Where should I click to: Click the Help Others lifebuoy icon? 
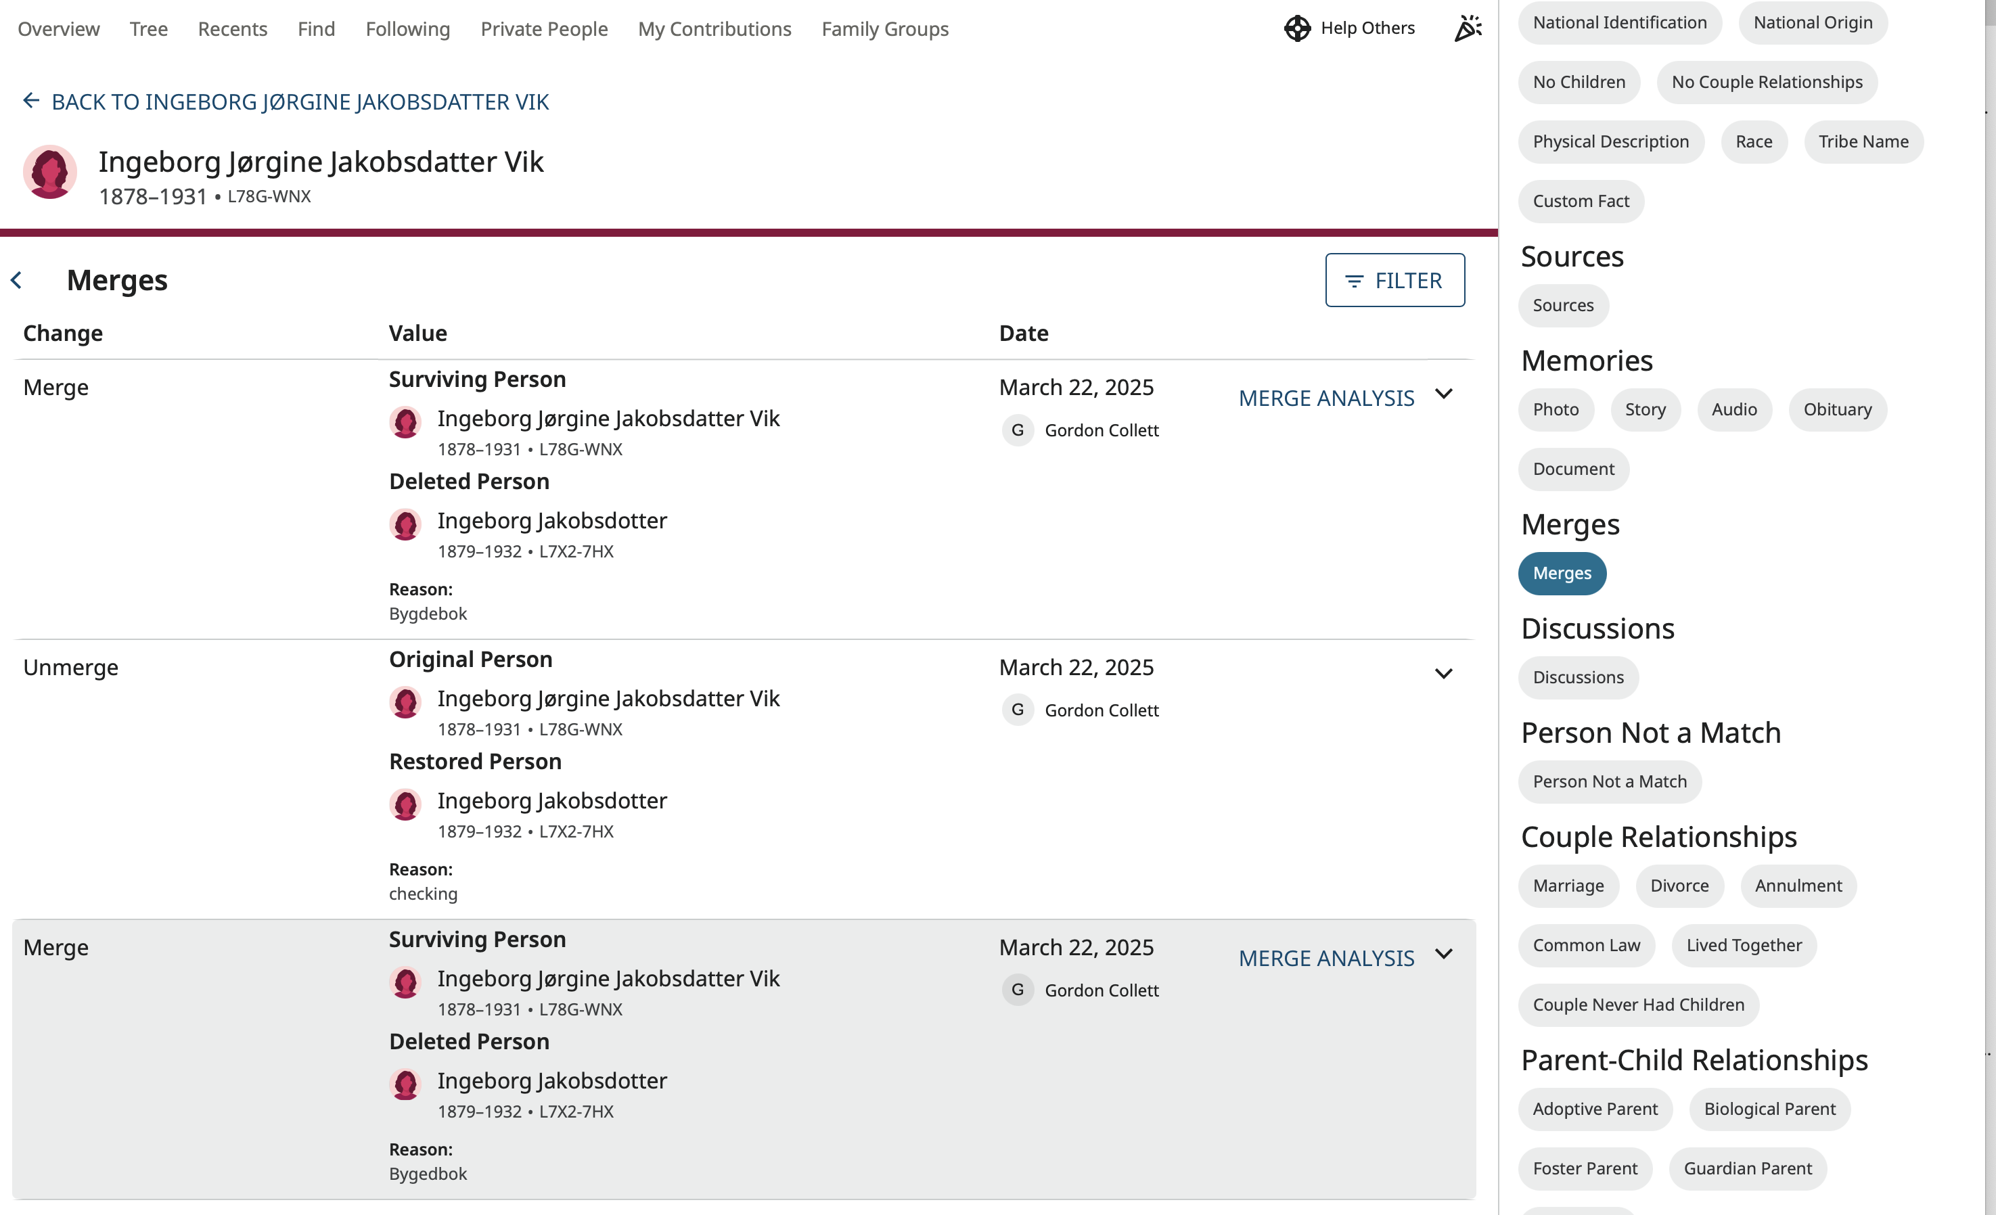click(x=1297, y=28)
